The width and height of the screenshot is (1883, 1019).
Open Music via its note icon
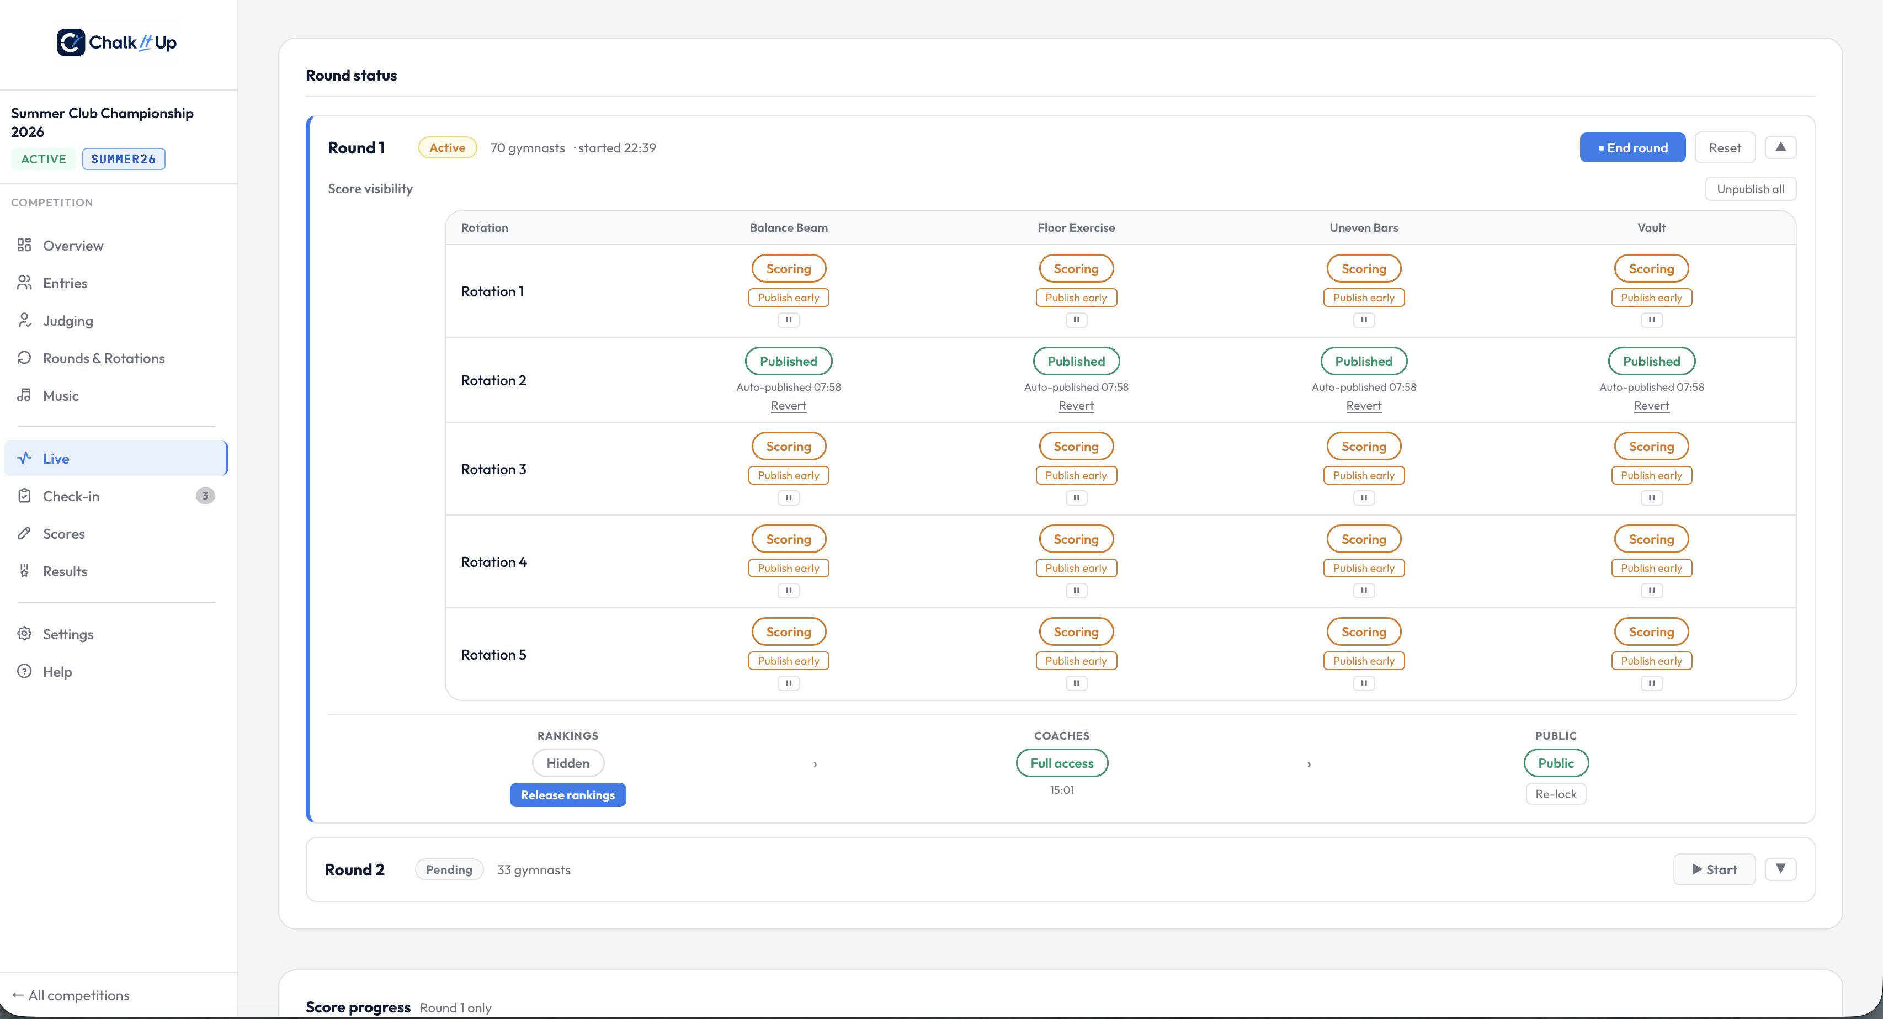[24, 395]
